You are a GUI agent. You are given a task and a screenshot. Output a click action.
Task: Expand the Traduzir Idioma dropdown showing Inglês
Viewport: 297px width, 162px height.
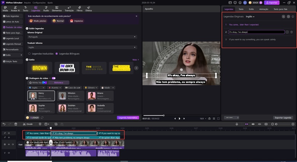[x=83, y=48]
